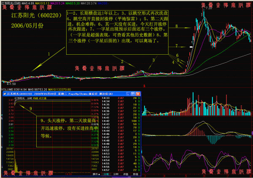
Task: Select the 14:44 trade row in the tick list
Action: coord(121,131)
